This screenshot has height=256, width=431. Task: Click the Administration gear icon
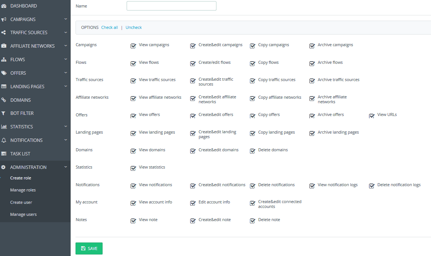[4, 167]
